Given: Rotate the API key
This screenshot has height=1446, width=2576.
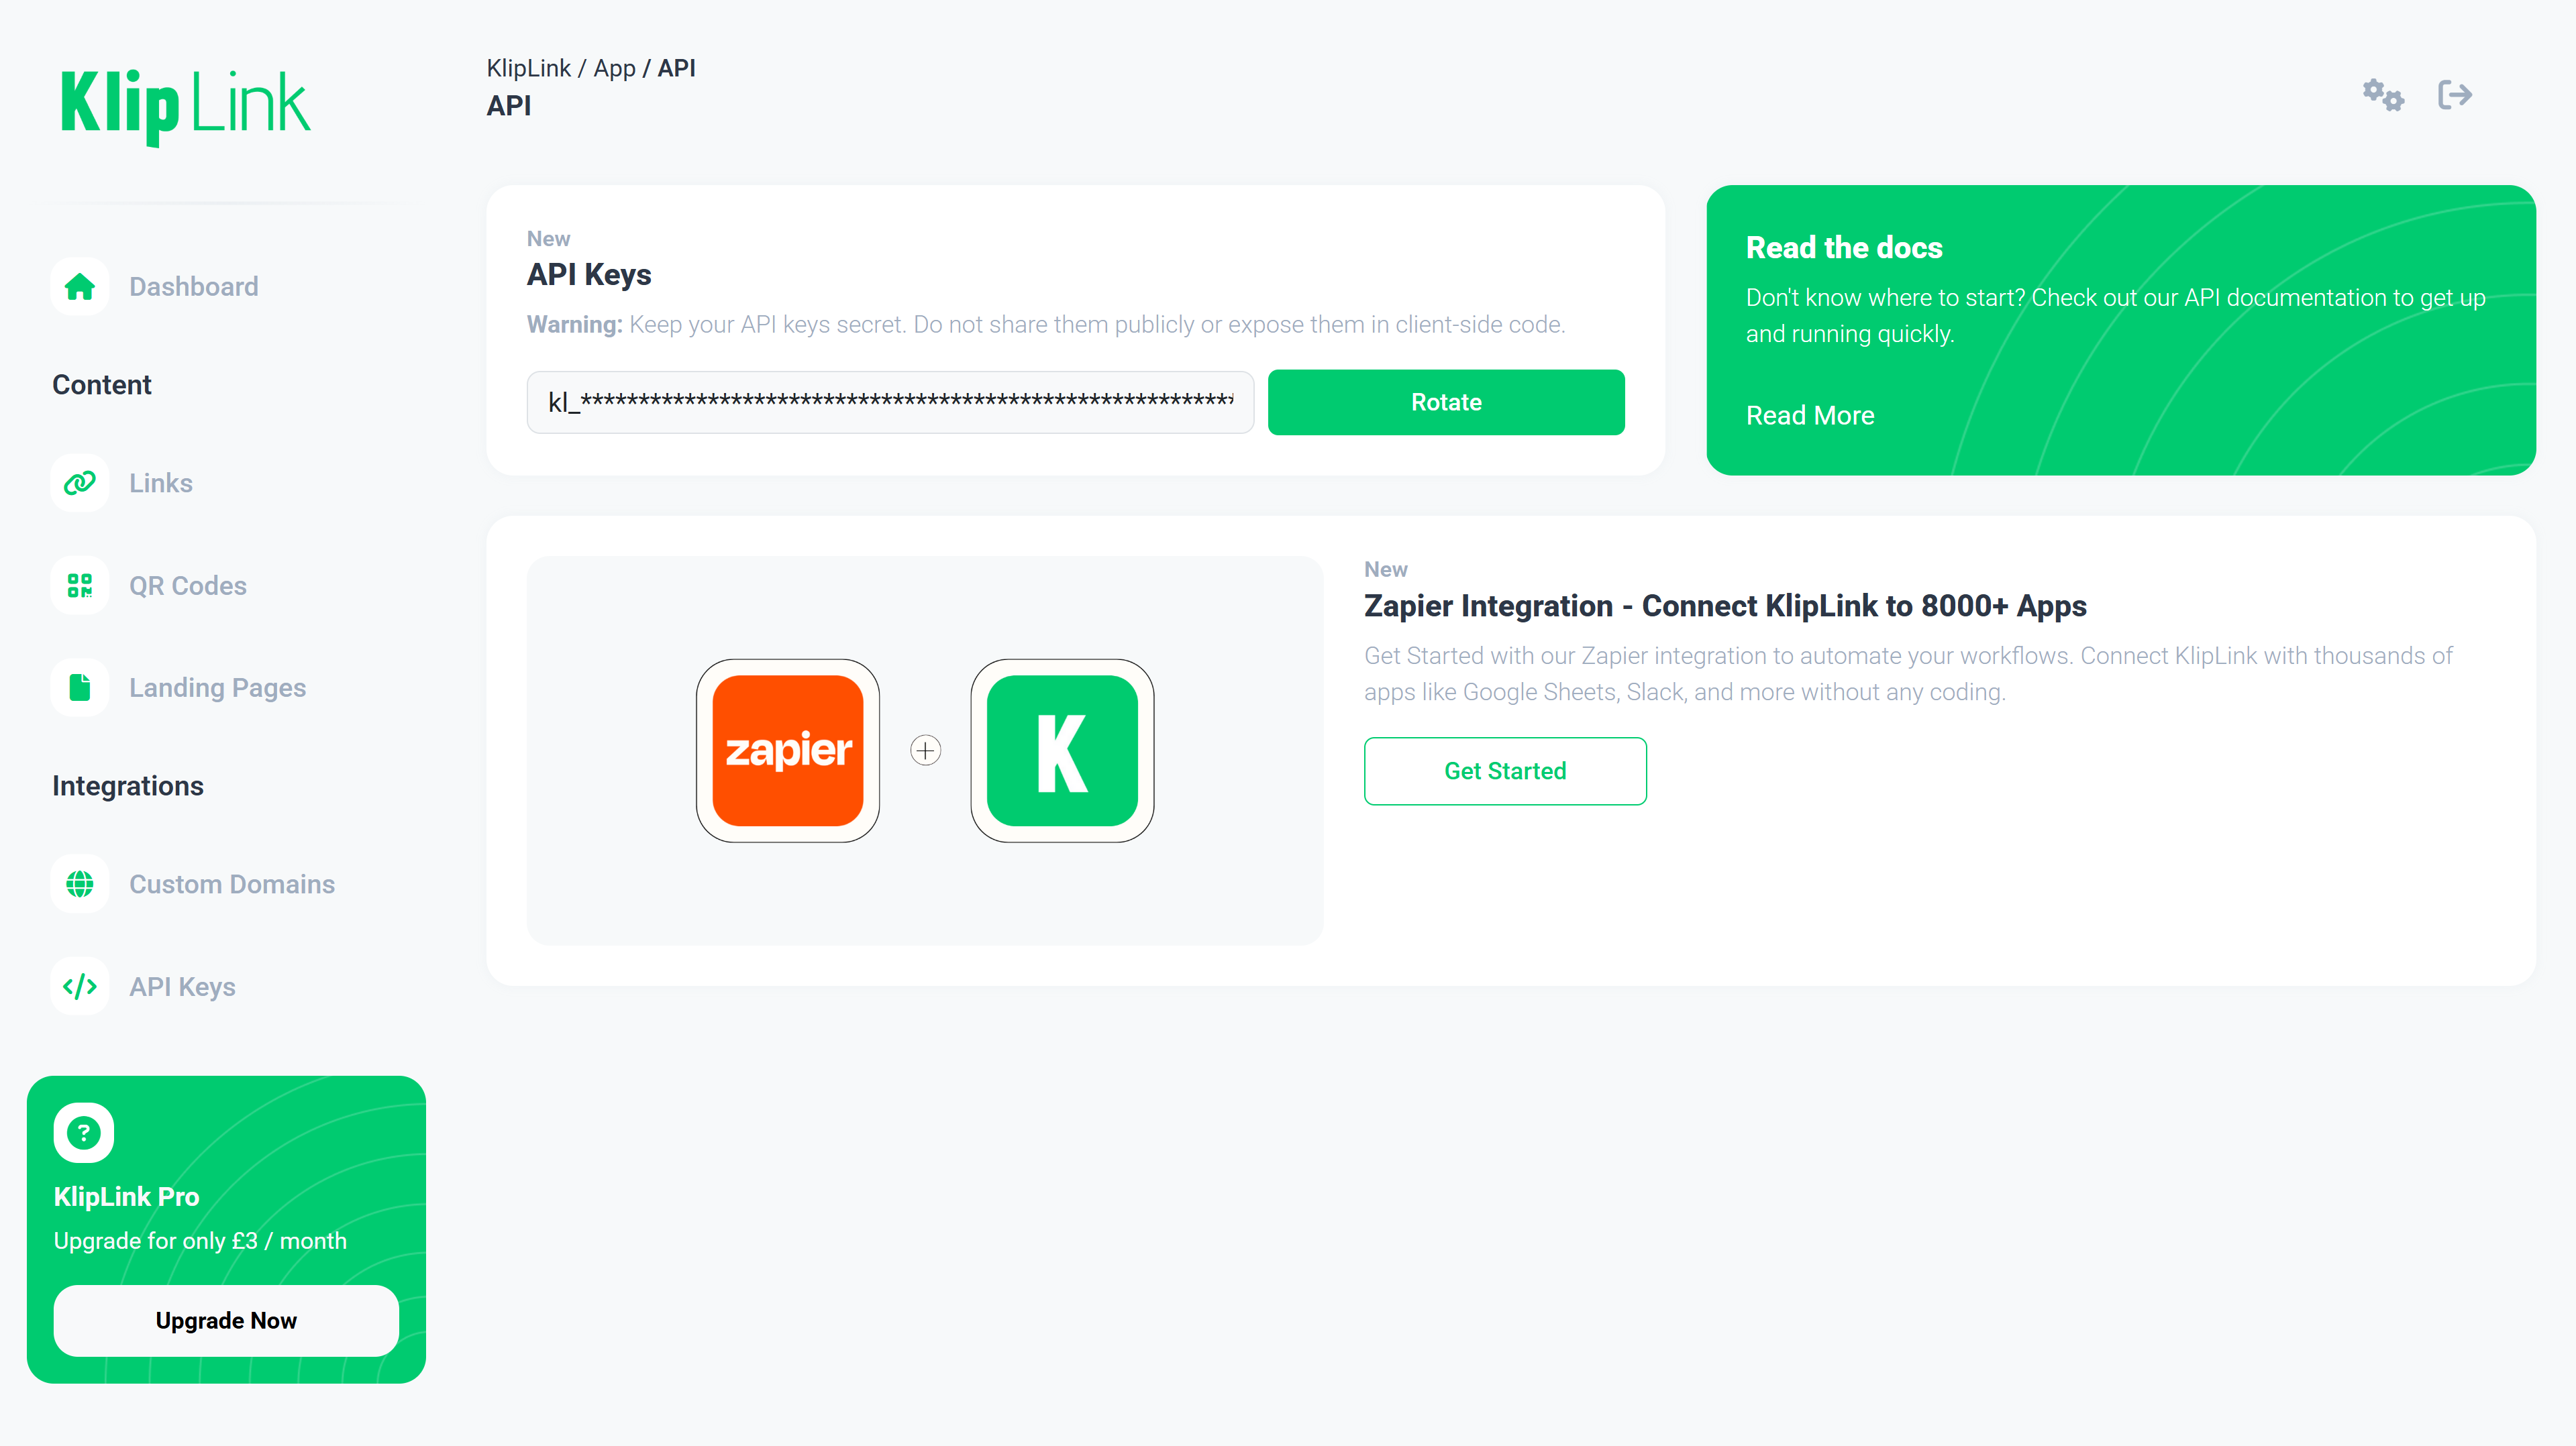Looking at the screenshot, I should click(x=1445, y=402).
